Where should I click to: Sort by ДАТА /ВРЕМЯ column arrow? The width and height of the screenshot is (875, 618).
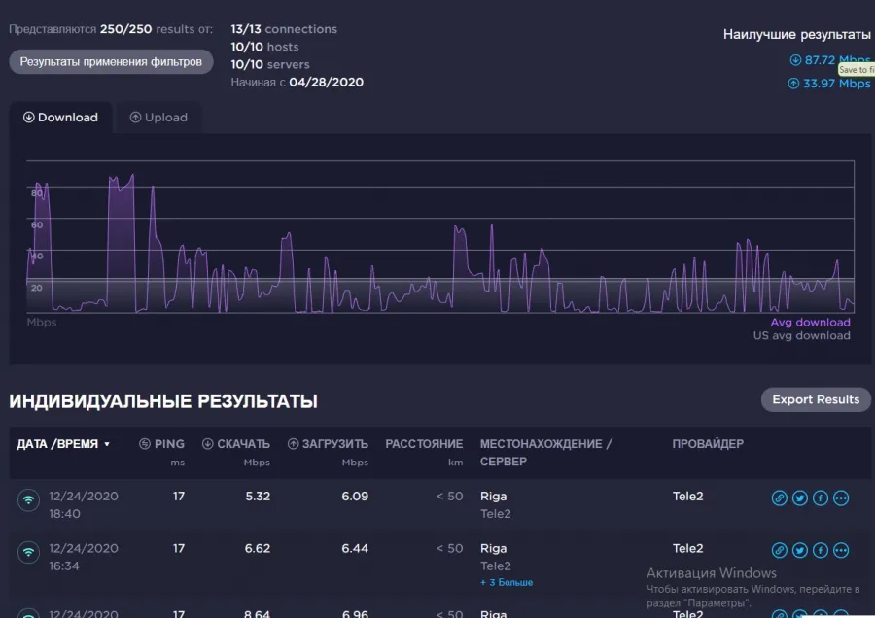point(107,444)
